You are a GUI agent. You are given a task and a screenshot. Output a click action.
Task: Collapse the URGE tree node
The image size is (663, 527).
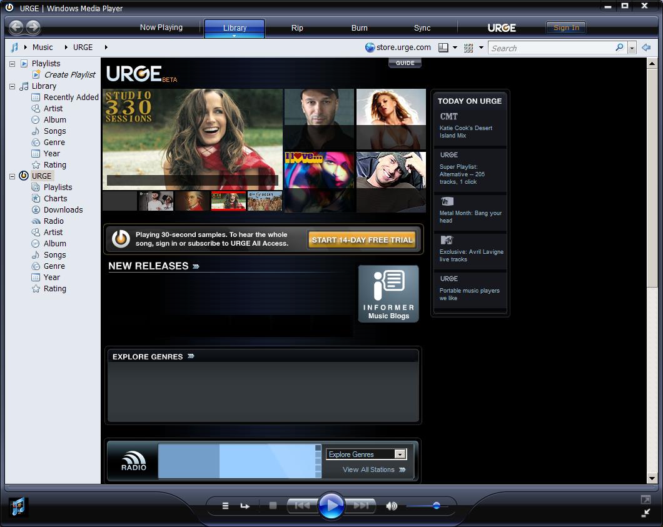pos(13,176)
